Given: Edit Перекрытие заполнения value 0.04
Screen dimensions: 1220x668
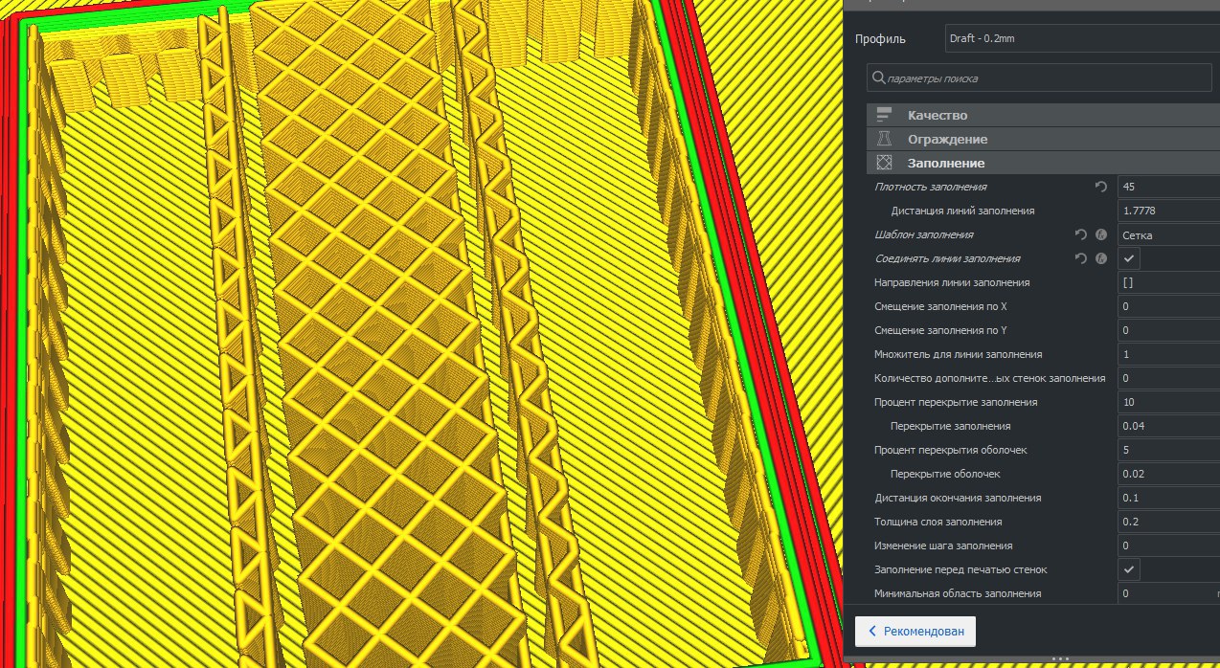Looking at the screenshot, I should pyautogui.click(x=1169, y=426).
